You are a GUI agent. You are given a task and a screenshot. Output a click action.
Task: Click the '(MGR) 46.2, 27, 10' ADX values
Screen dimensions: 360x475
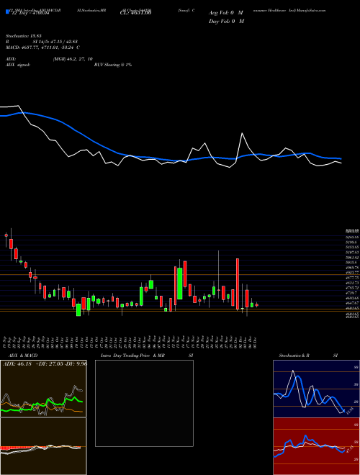click(73, 59)
